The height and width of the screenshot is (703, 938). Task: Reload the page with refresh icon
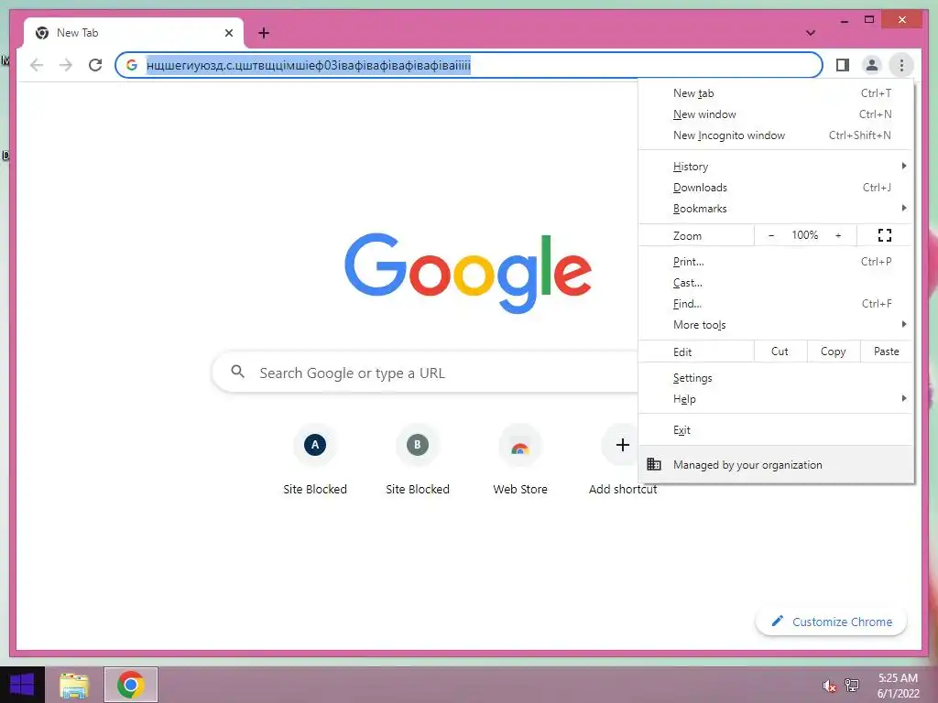[95, 65]
